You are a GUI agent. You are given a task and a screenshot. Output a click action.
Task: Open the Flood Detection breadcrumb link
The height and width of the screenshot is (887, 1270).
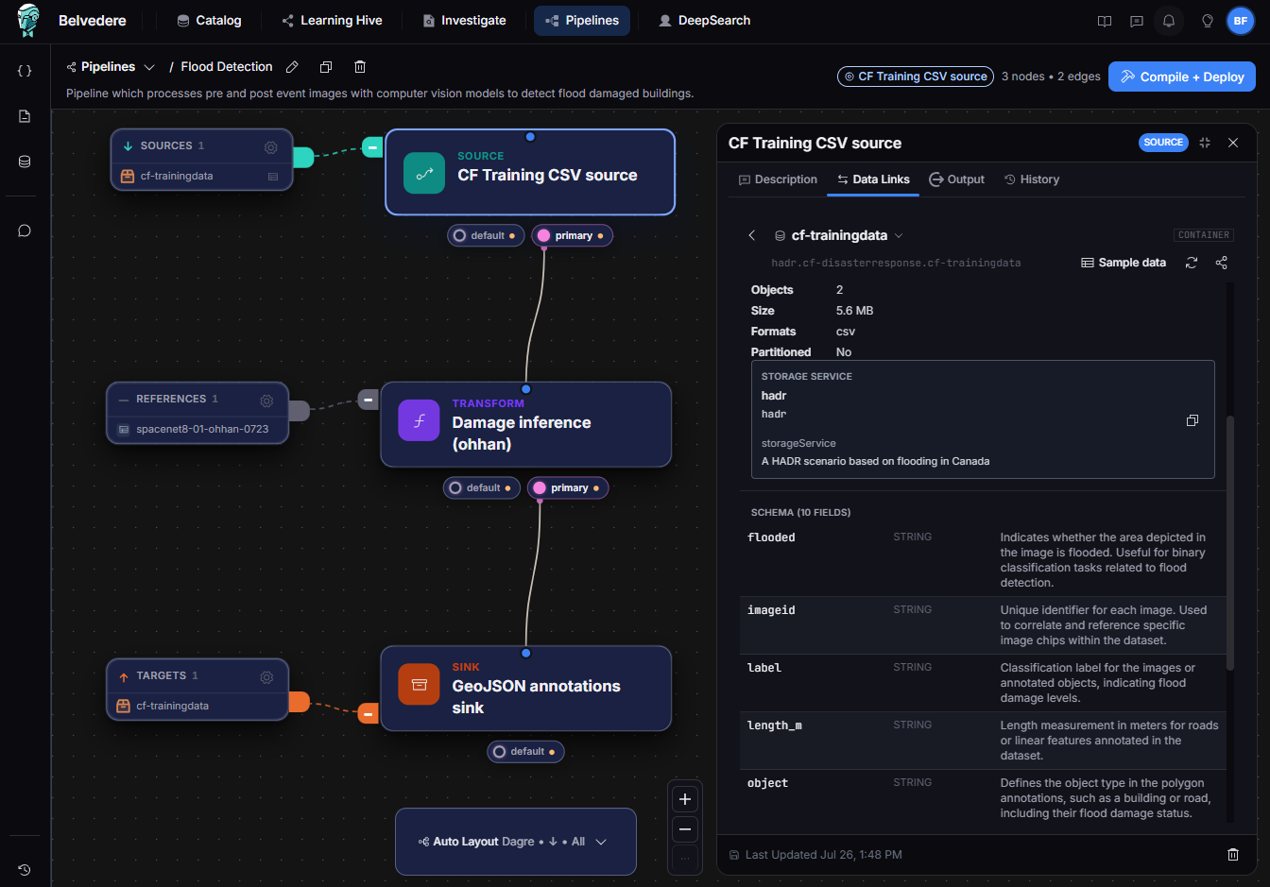227,67
